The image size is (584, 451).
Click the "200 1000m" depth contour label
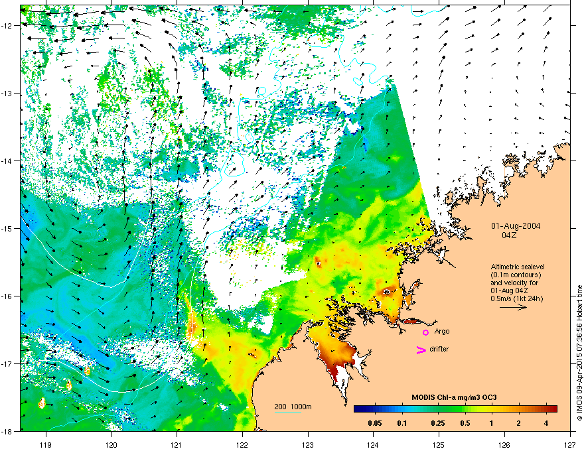pos(293,407)
